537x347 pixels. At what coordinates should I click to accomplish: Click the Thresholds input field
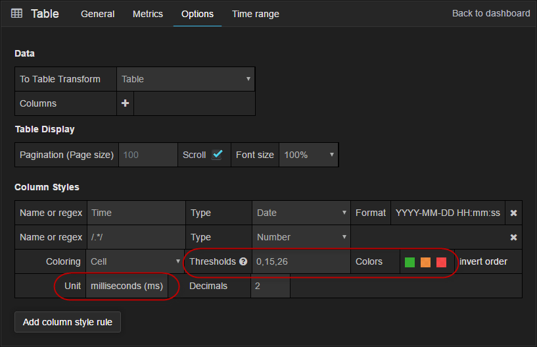(300, 261)
